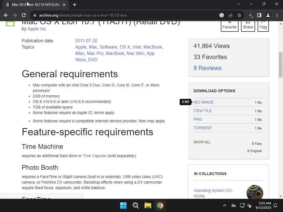Close the Mac OS X Lion tab
This screenshot has width=283, height=212.
click(64, 5)
